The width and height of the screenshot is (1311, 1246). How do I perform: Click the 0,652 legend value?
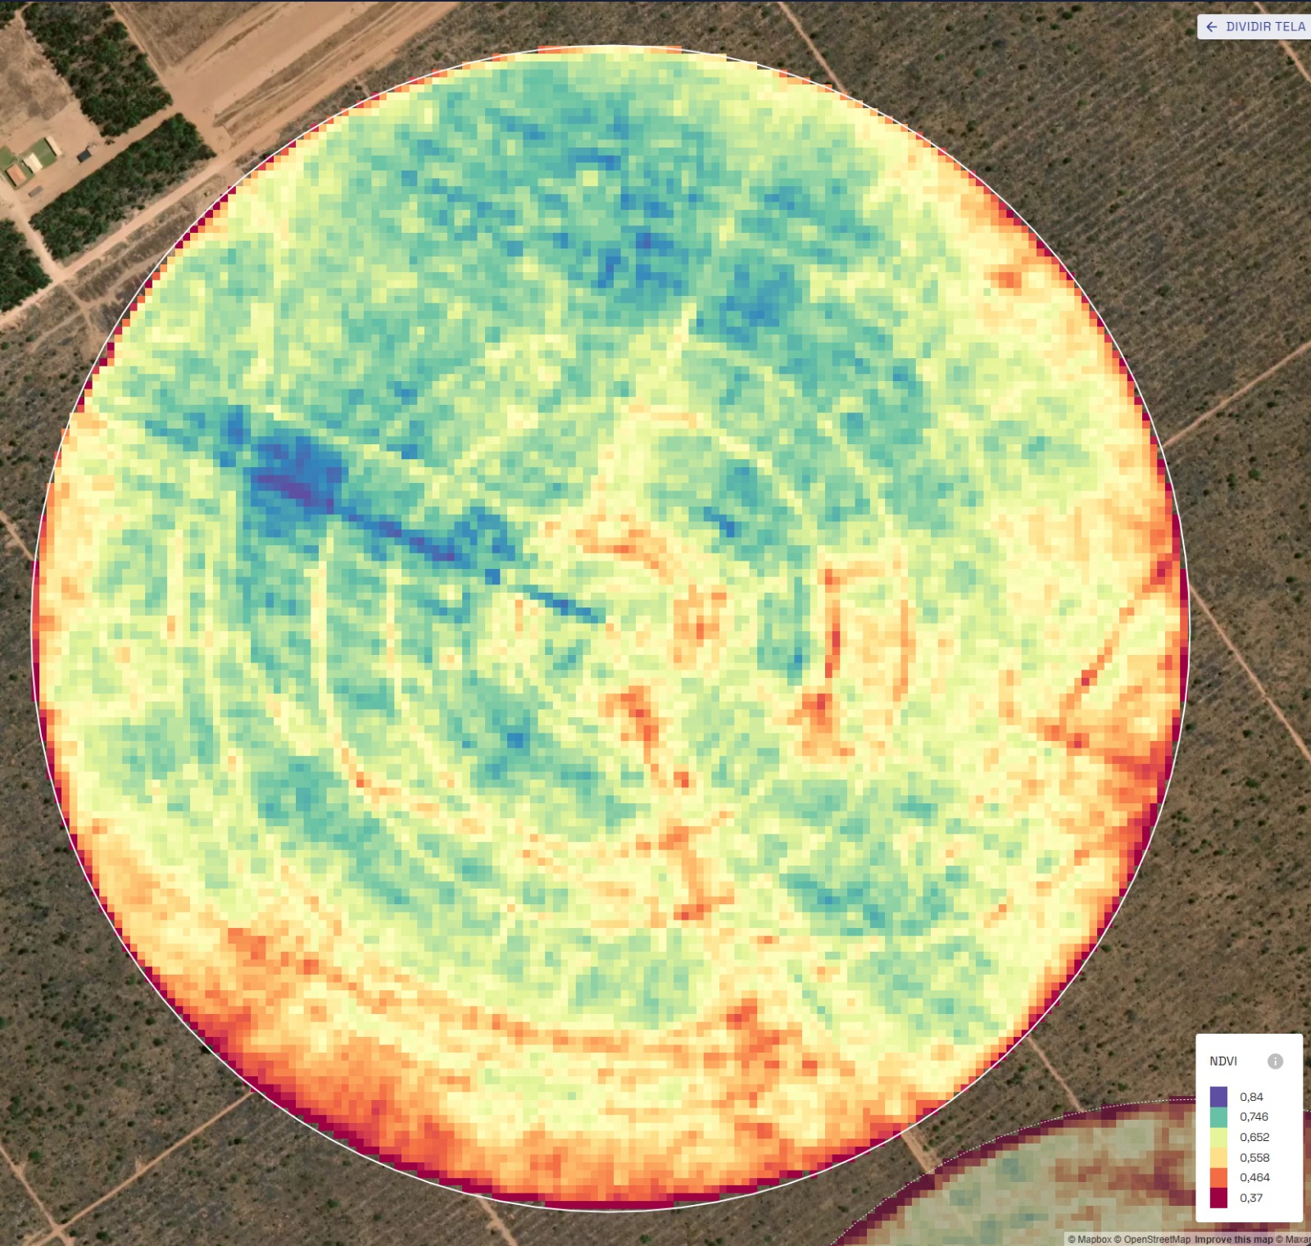[1254, 1137]
